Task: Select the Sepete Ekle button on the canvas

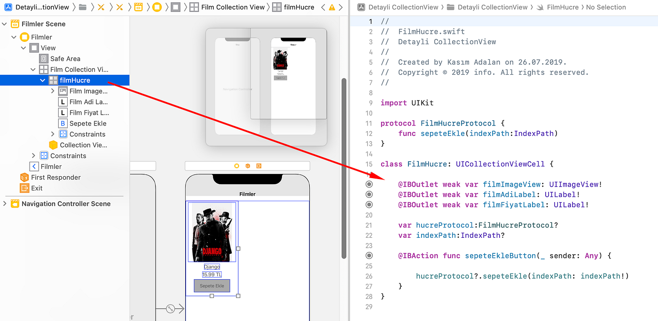Action: tap(211, 285)
